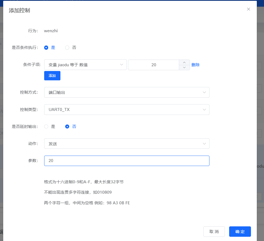
Task: Cancel the dialog with 取 消
Action: [x=214, y=231]
